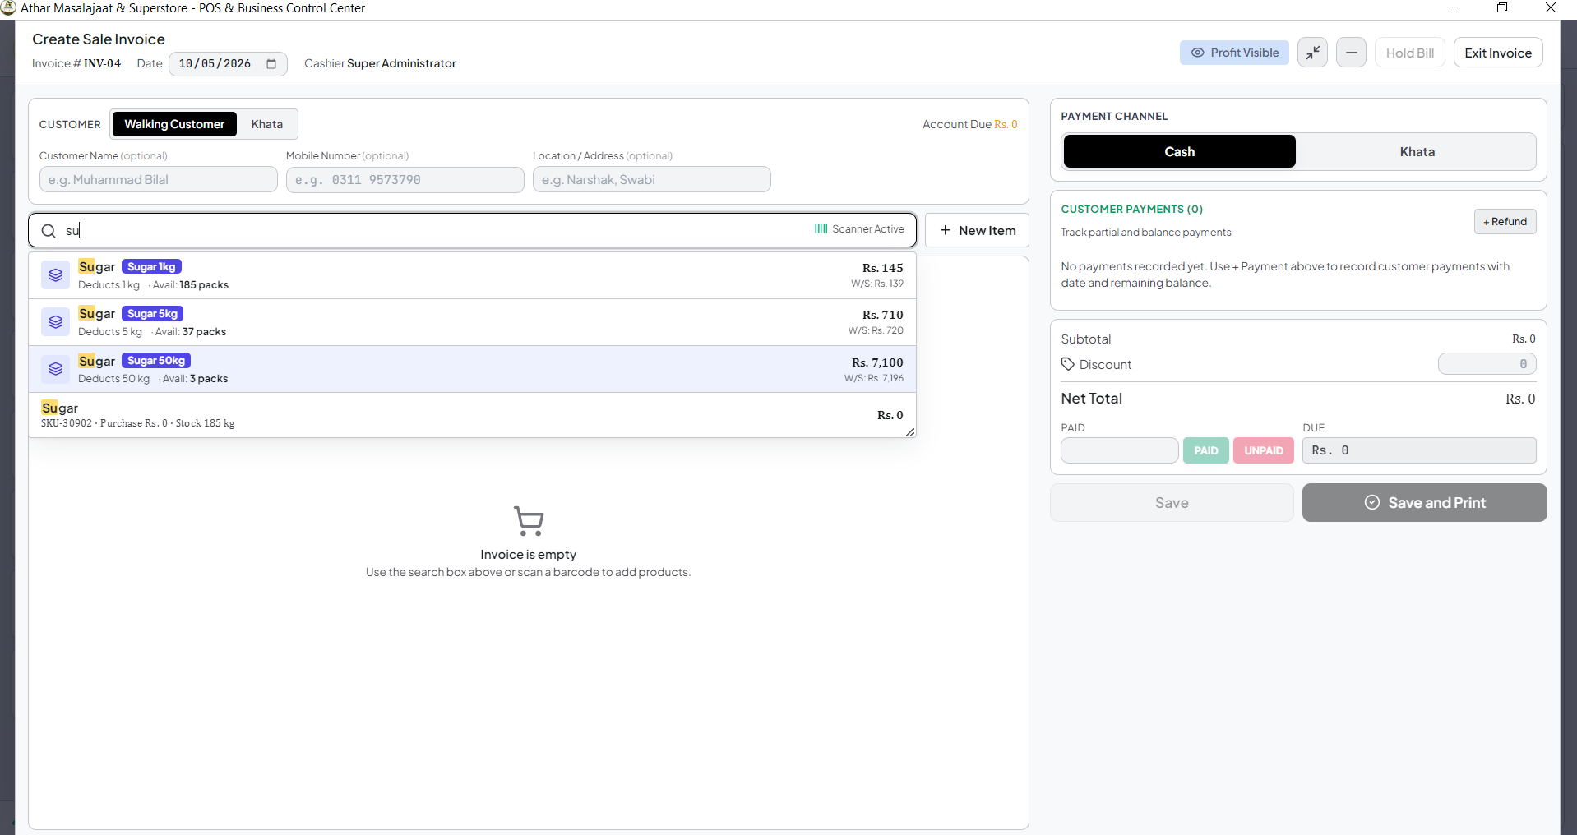Focus the Customer Name input
This screenshot has height=835, width=1577.
(x=158, y=180)
